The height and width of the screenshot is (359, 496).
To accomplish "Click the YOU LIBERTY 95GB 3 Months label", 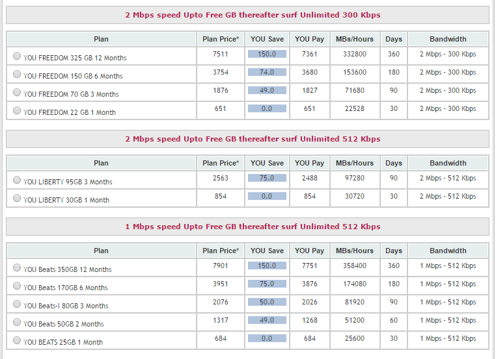I will [68, 182].
